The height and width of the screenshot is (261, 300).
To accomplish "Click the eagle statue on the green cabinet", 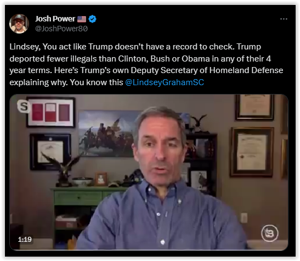I will pyautogui.click(x=63, y=170).
